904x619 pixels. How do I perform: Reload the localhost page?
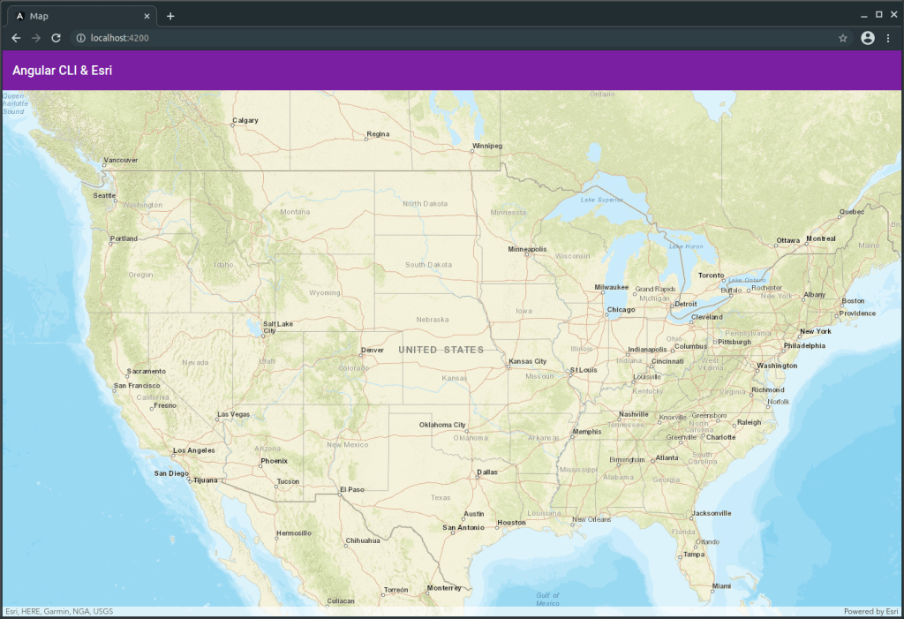pos(56,38)
